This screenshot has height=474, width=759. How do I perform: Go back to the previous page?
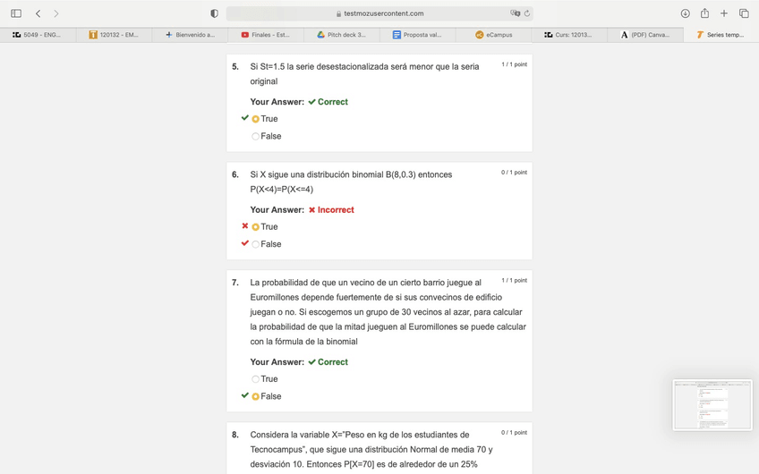[x=38, y=13]
